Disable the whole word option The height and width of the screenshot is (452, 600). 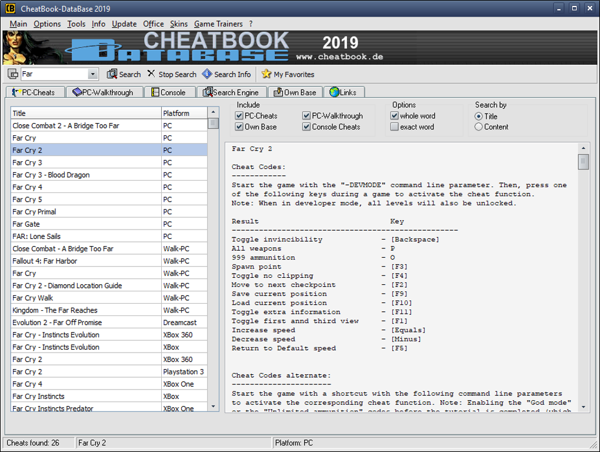click(x=395, y=115)
